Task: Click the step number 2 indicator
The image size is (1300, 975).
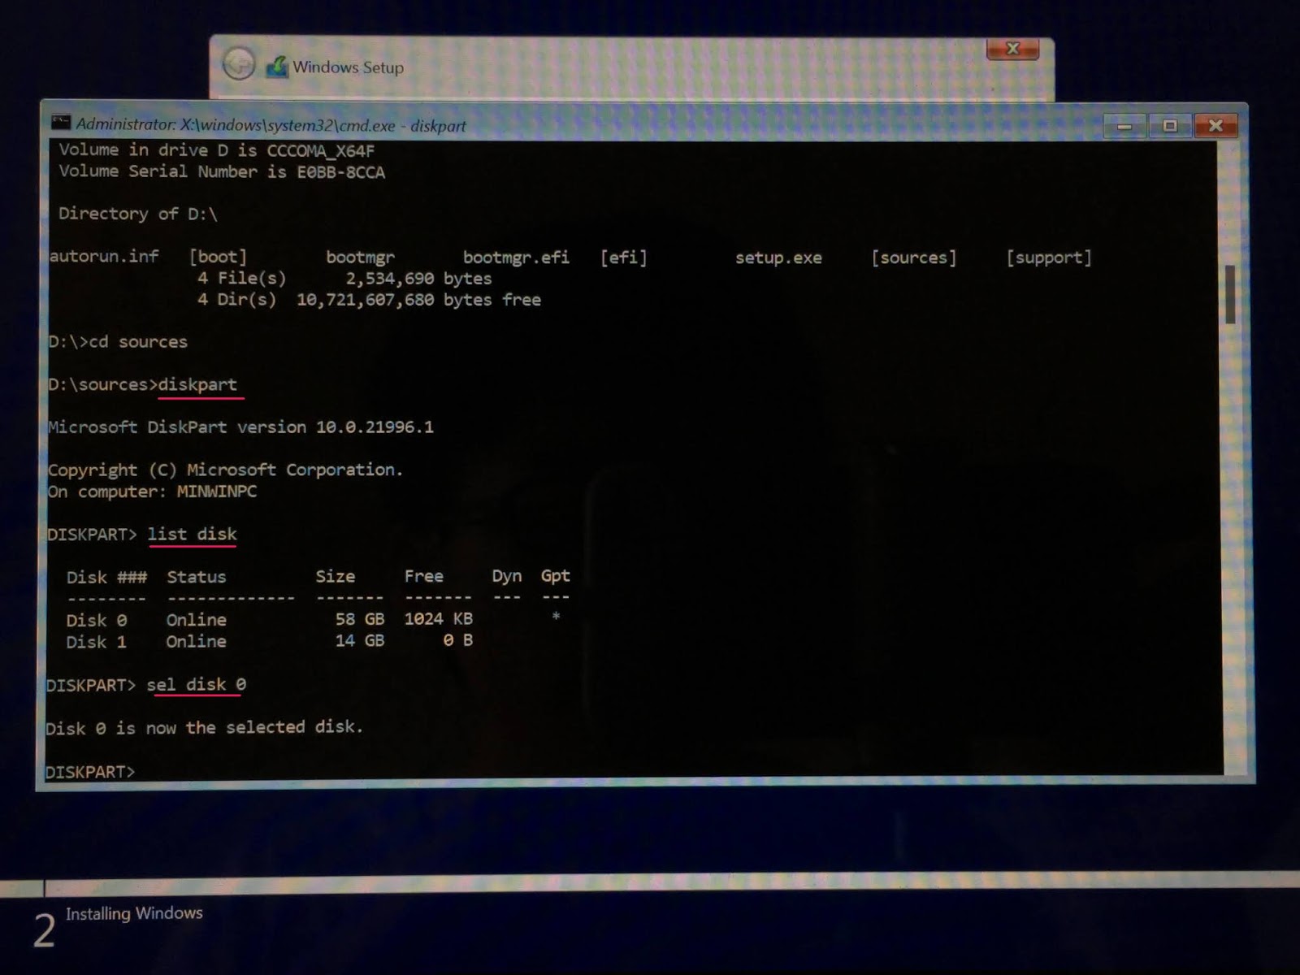Action: coord(44,930)
